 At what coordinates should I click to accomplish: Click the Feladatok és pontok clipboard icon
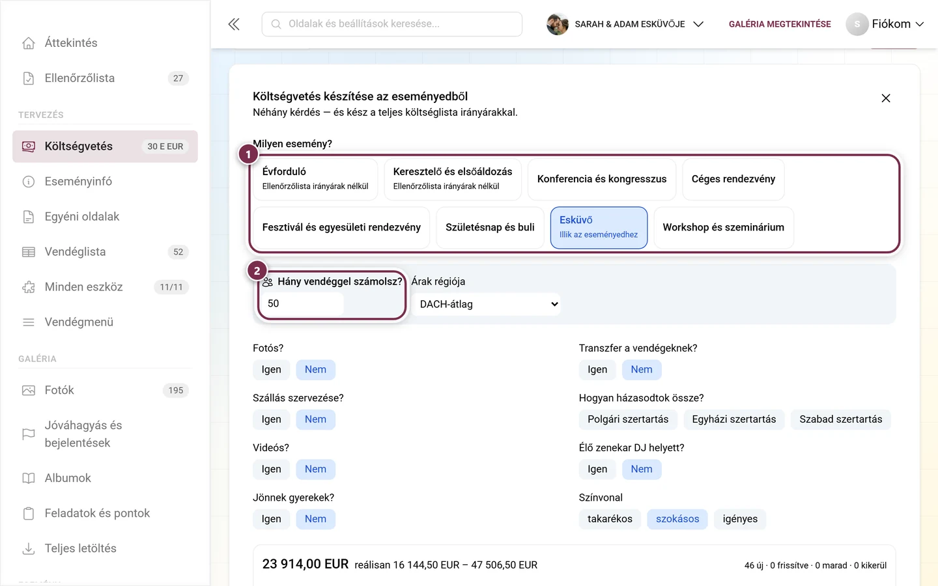pos(29,513)
